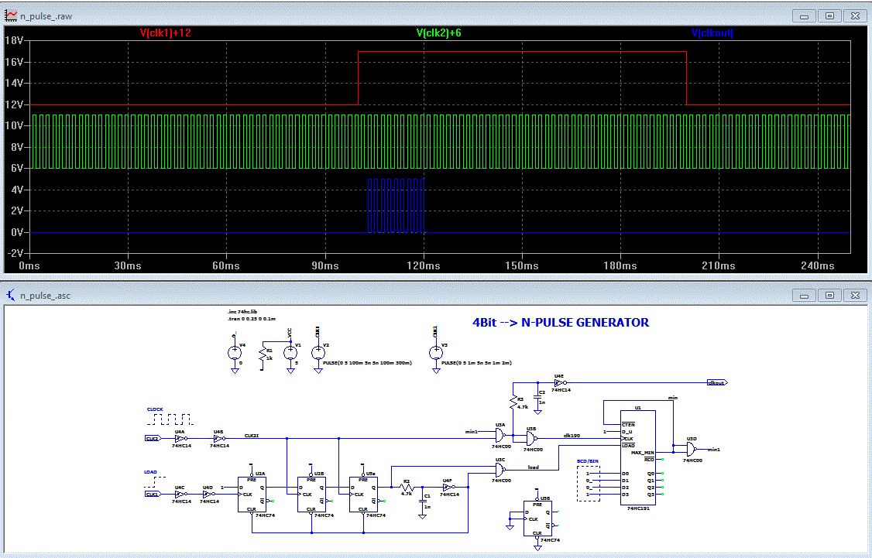Click the V(clk1)+12 trace label
The image size is (872, 558).
tap(165, 33)
